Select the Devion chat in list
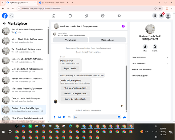This screenshot has height=140, width=175. 24,110
